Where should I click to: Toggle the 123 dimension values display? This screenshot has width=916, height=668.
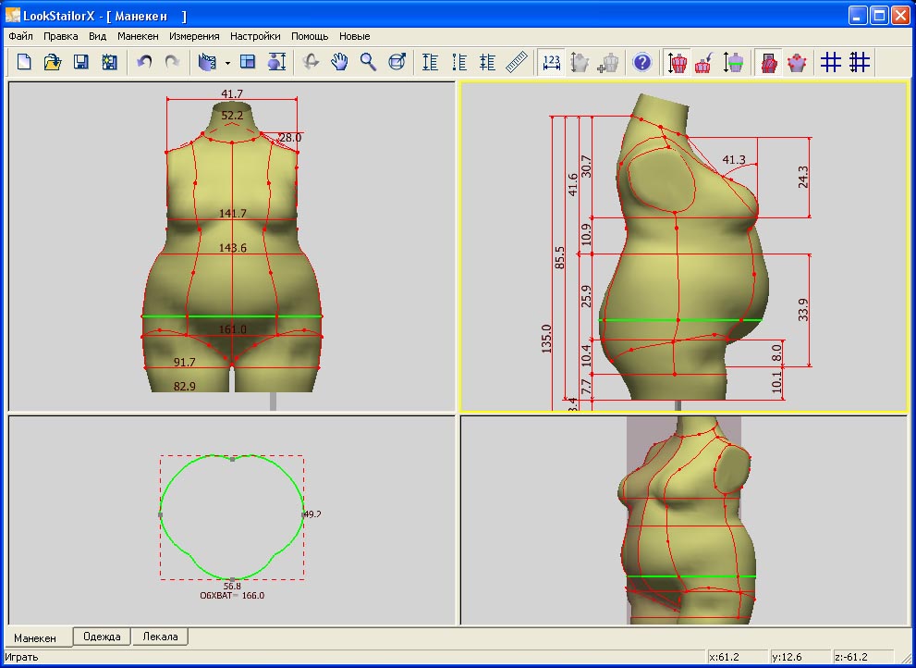(551, 62)
